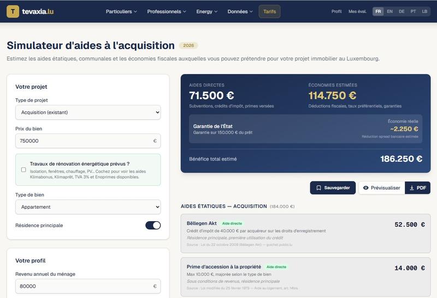
Task: Check the energy renovation works checkbox
Action: coord(23,169)
